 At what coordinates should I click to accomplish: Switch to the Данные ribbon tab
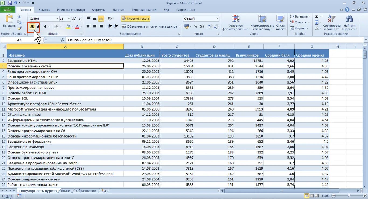point(119,10)
